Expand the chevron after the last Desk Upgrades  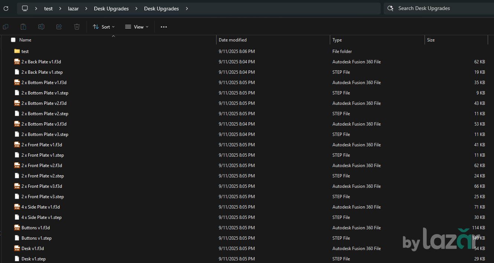pyautogui.click(x=186, y=9)
